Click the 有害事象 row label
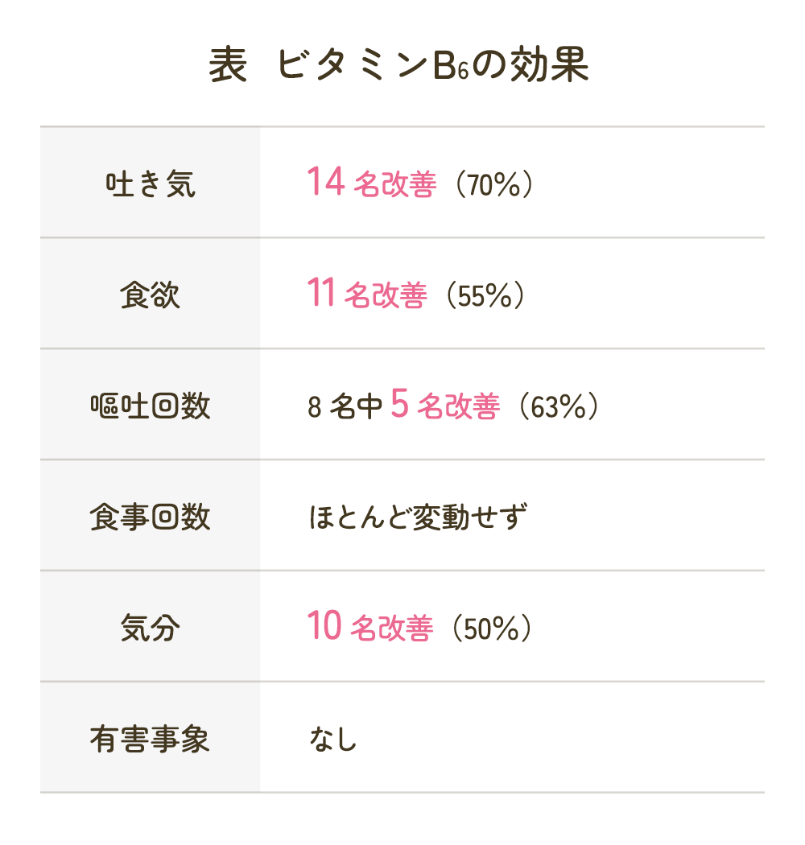This screenshot has height=845, width=805. pos(151,740)
